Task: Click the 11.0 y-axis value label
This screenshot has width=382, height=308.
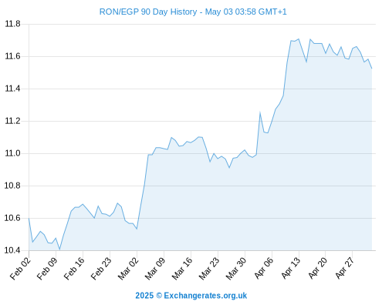Action: pos(12,153)
